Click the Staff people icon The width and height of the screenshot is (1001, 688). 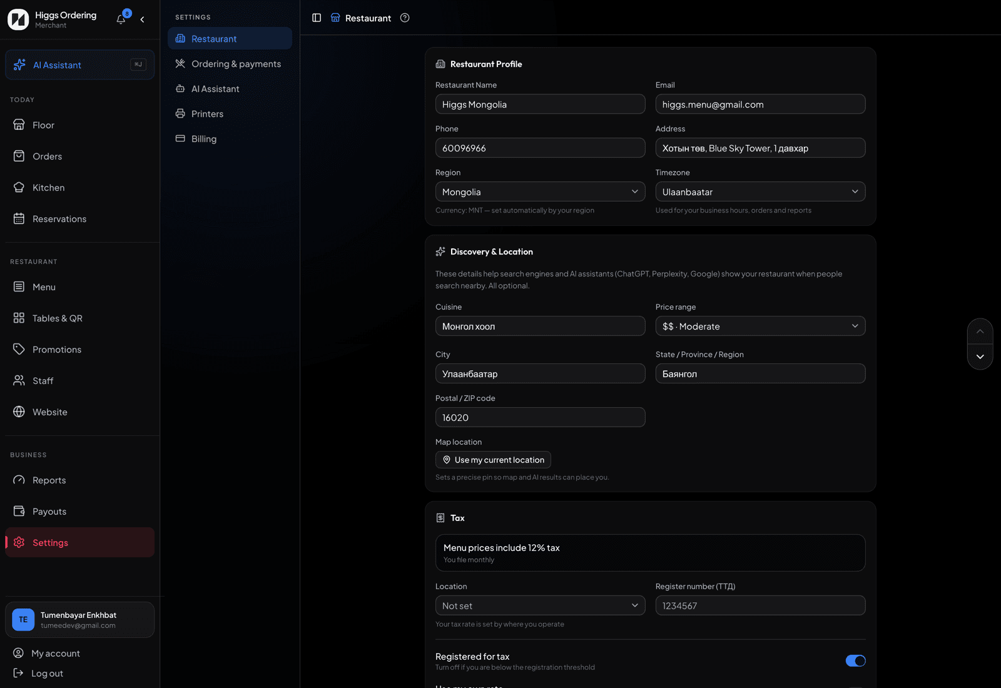19,380
